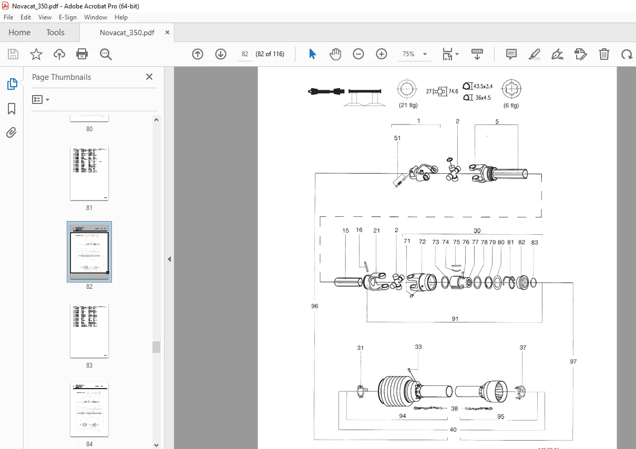Select the Novacat_350.pdf document tab

[127, 32]
